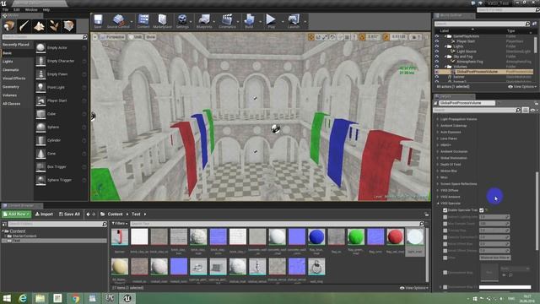Toggle the Enable Specular Trace value checkbox

(x=482, y=210)
